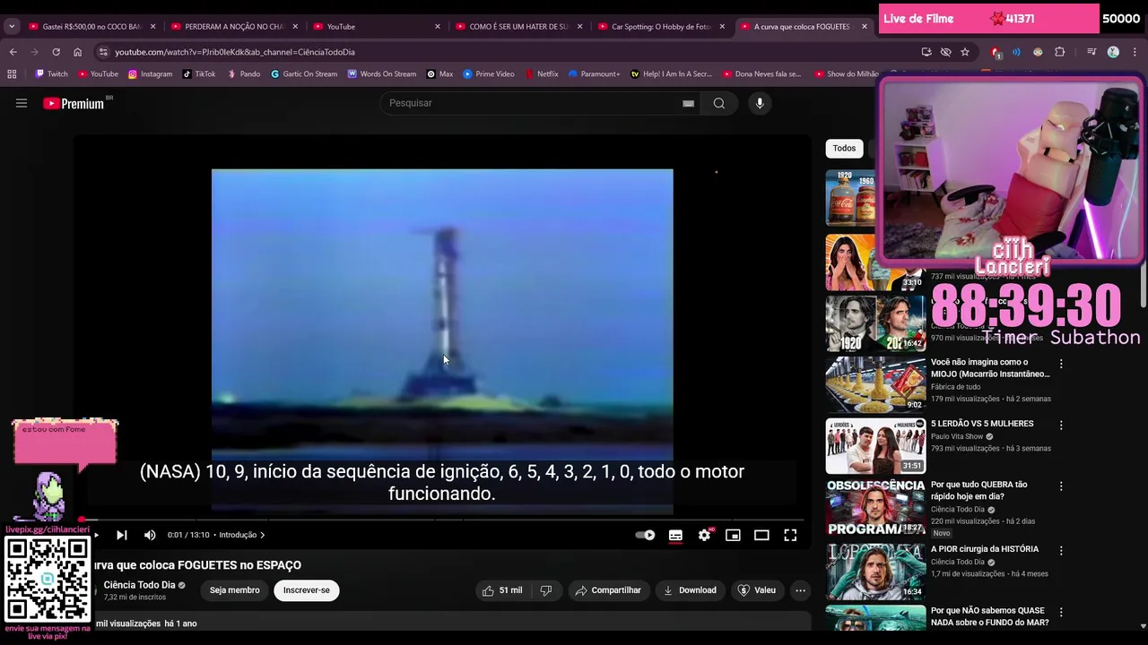Open options for A PIOR cirurgia video
The image size is (1148, 645).
[1061, 550]
